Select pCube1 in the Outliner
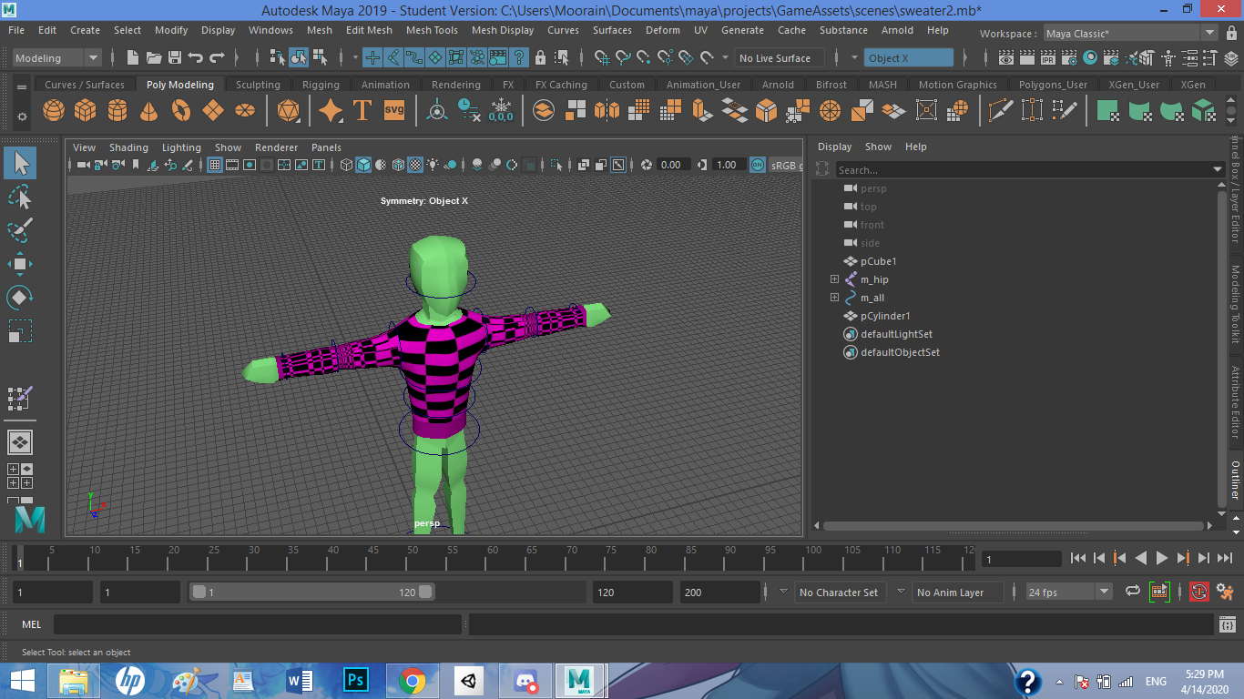The width and height of the screenshot is (1244, 699). [x=879, y=261]
